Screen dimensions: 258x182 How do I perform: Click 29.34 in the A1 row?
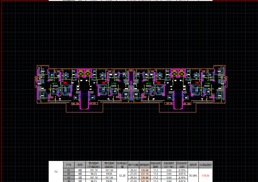point(133,170)
